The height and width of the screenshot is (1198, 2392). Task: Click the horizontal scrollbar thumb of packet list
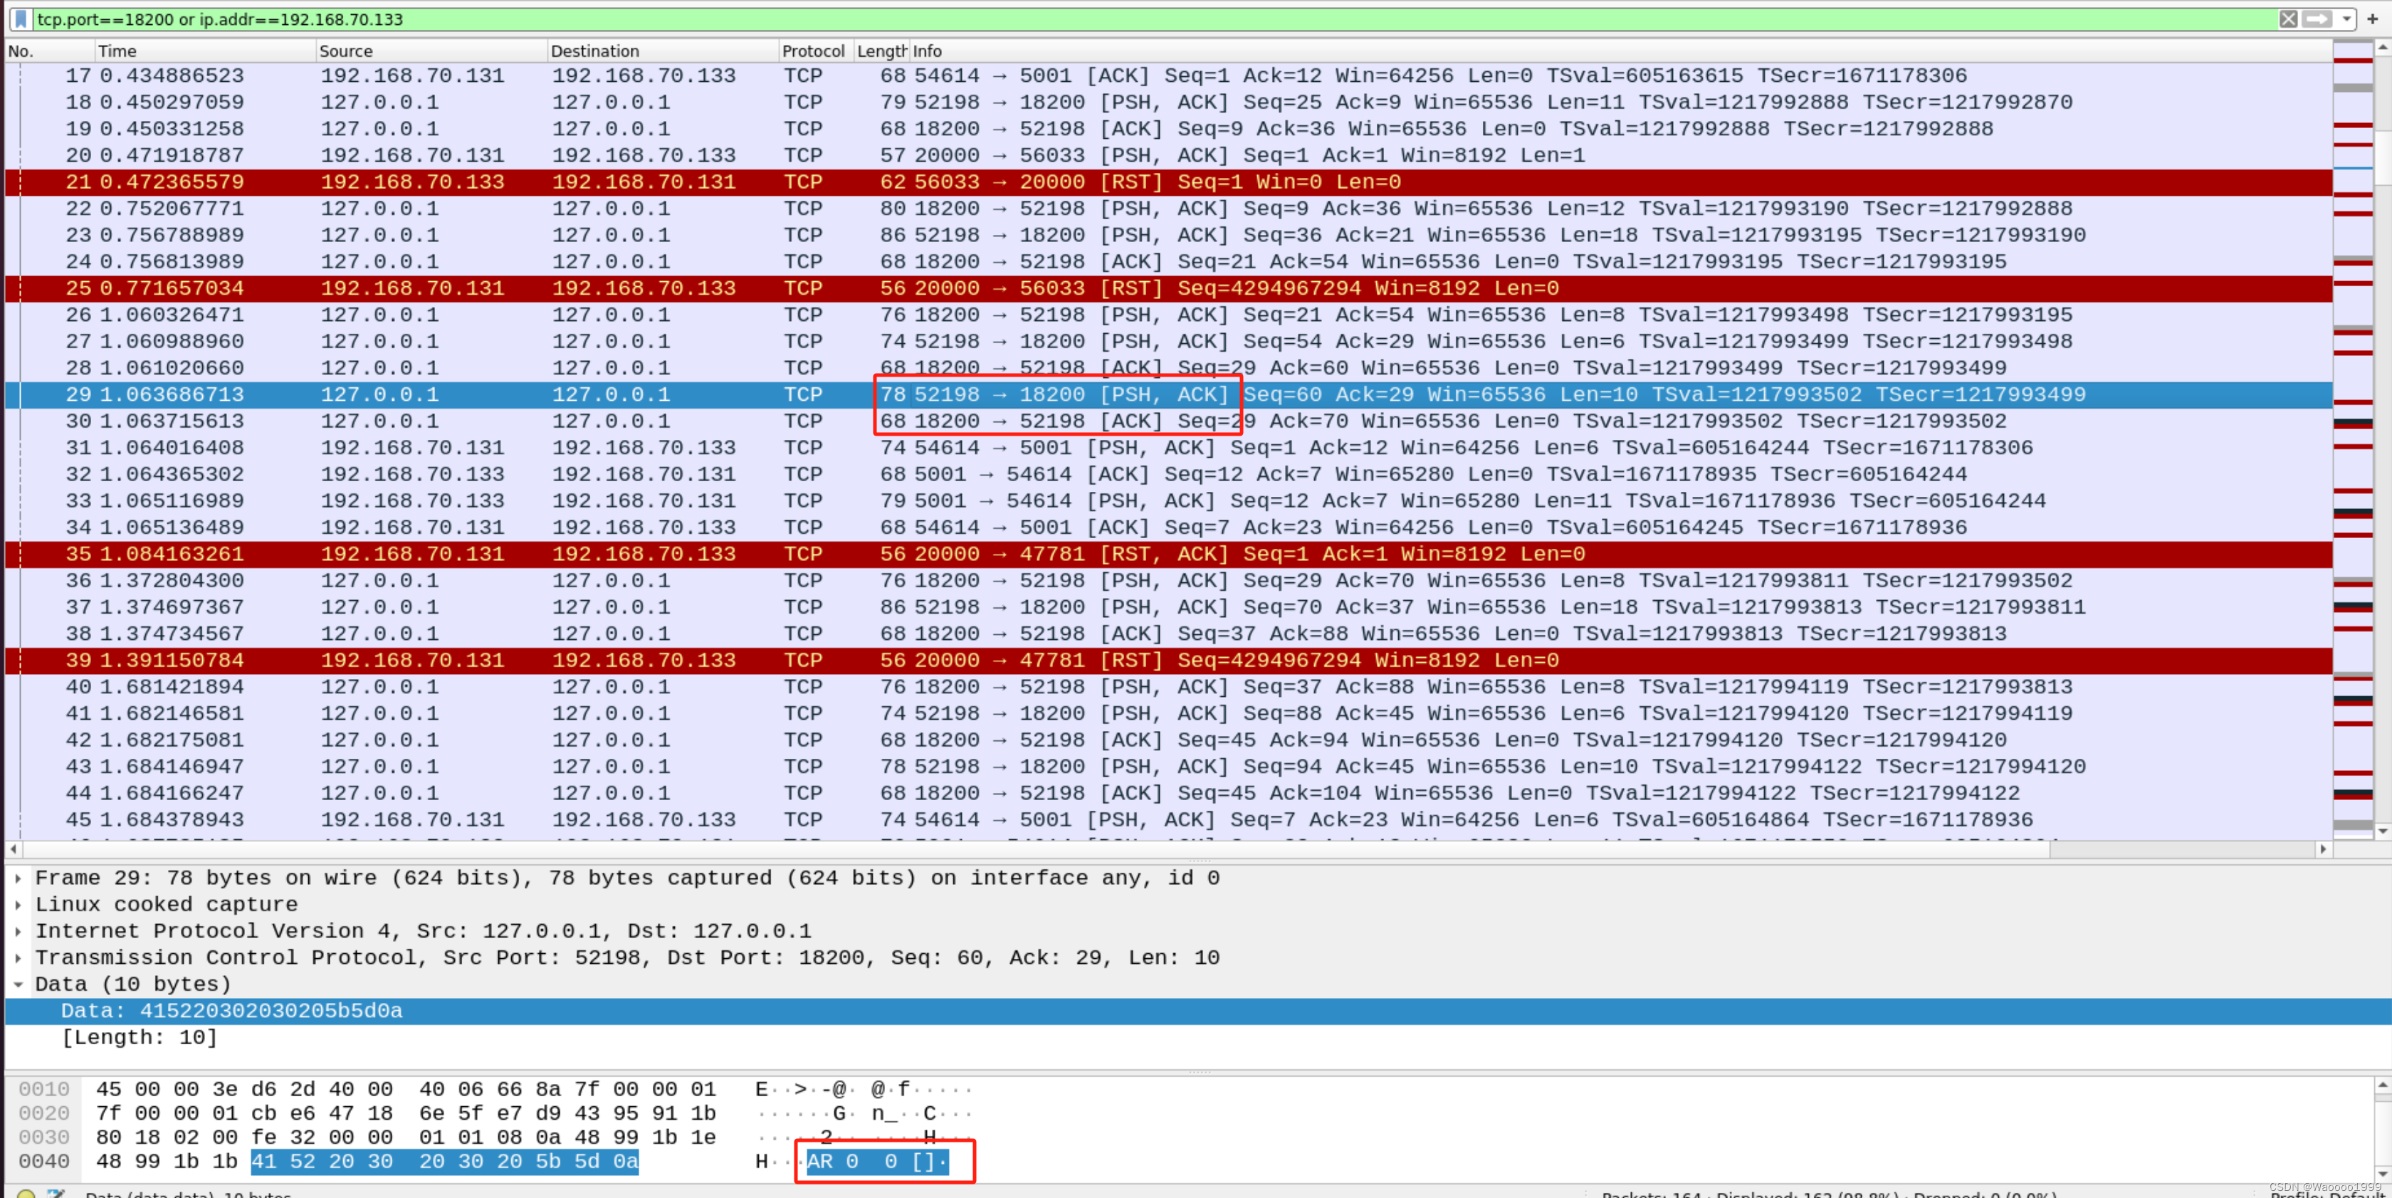point(1035,848)
